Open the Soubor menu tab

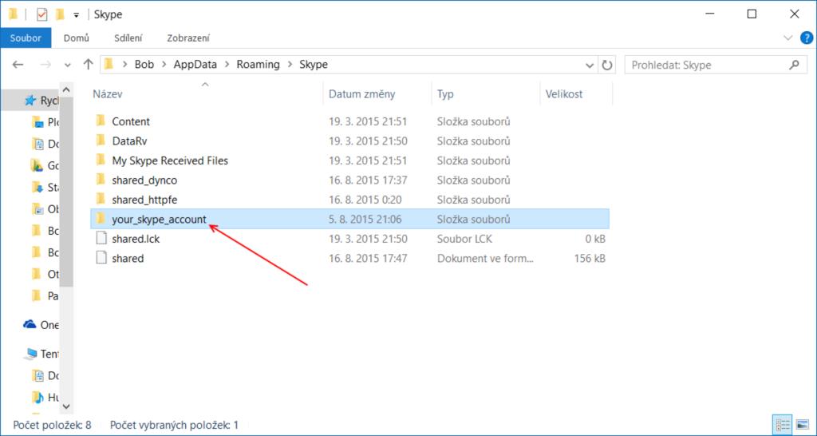pyautogui.click(x=26, y=38)
